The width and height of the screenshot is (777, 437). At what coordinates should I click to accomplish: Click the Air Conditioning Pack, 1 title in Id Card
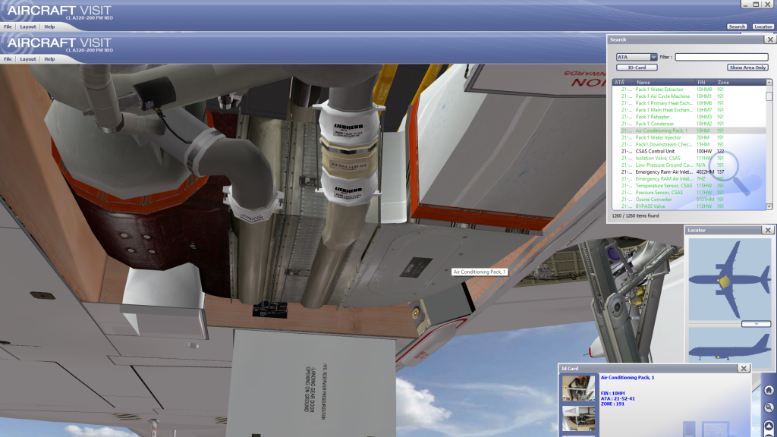point(628,378)
